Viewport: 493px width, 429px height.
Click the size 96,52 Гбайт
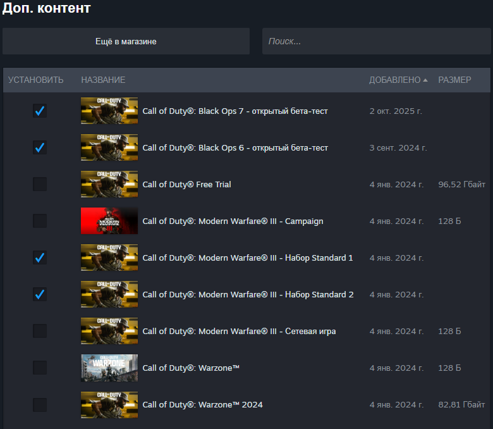coord(461,184)
